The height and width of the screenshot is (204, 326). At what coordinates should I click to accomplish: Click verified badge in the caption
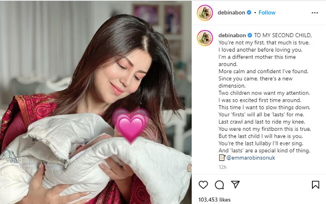250,35
